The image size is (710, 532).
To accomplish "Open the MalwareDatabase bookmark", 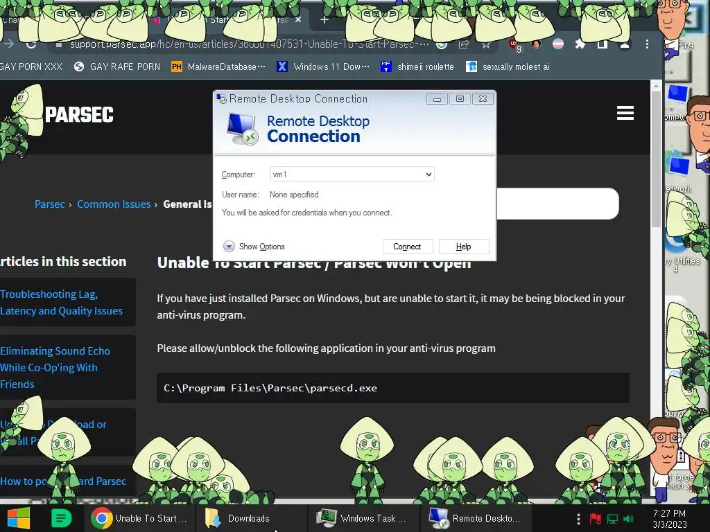I will pyautogui.click(x=218, y=67).
